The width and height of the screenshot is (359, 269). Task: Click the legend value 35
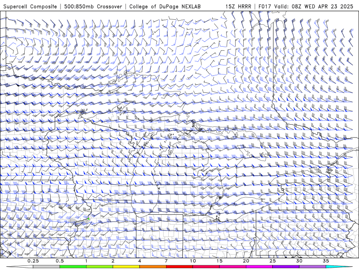(x=326, y=261)
